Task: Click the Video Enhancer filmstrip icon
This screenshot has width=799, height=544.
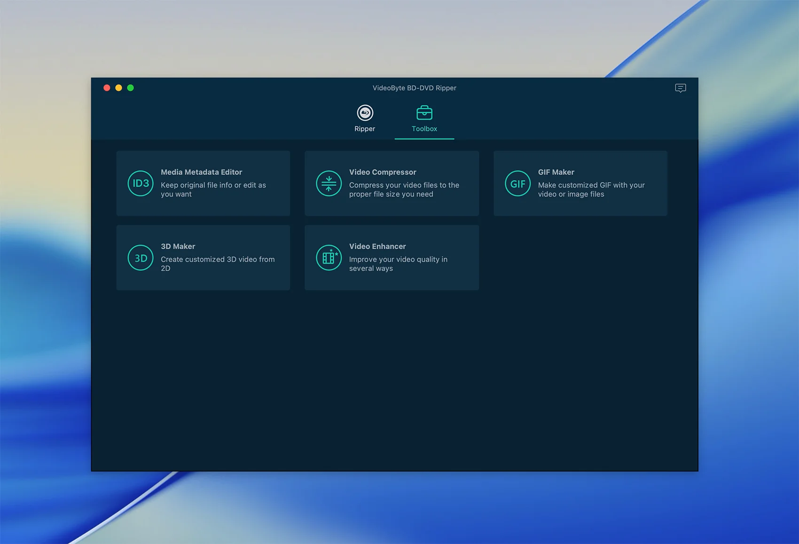Action: 329,258
